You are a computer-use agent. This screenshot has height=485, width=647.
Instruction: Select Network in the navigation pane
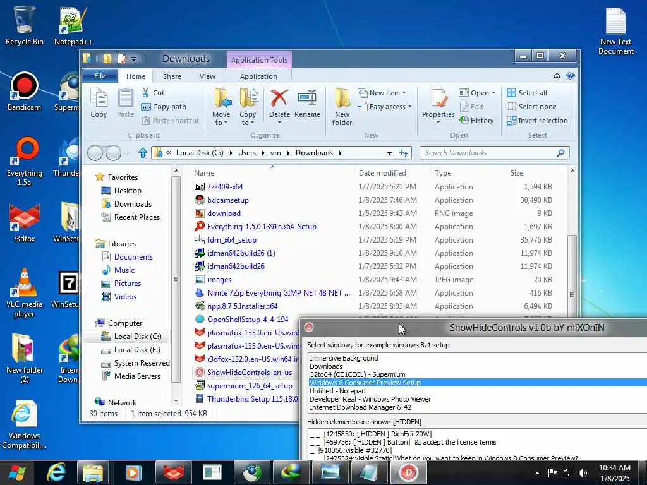click(x=122, y=402)
